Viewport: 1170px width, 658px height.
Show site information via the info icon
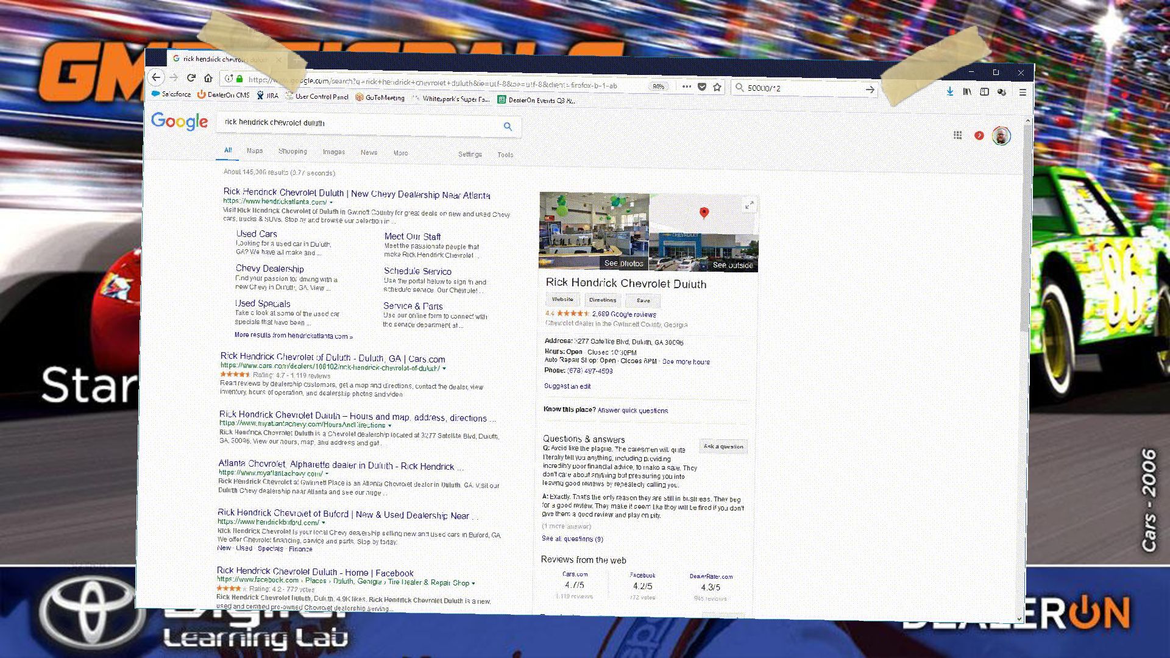point(229,79)
